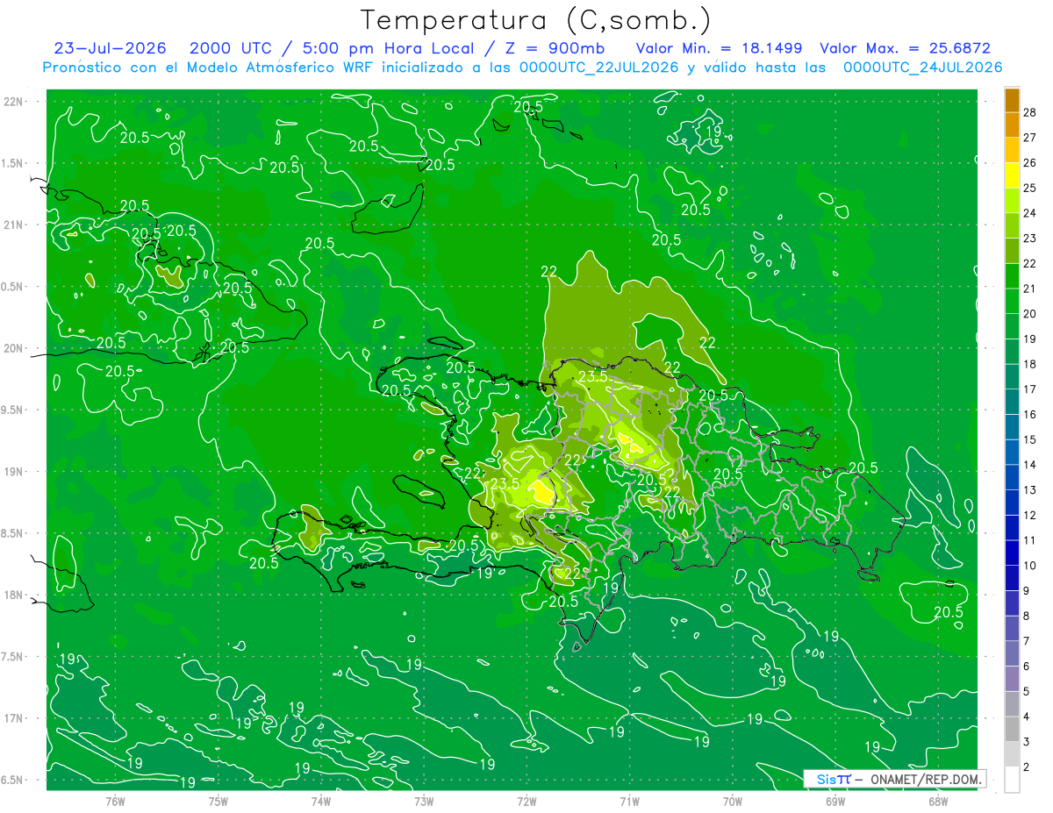Select valid-until time "0000UTC_24JUL2026"
Screen dimensions: 1053x813
[x=922, y=68]
